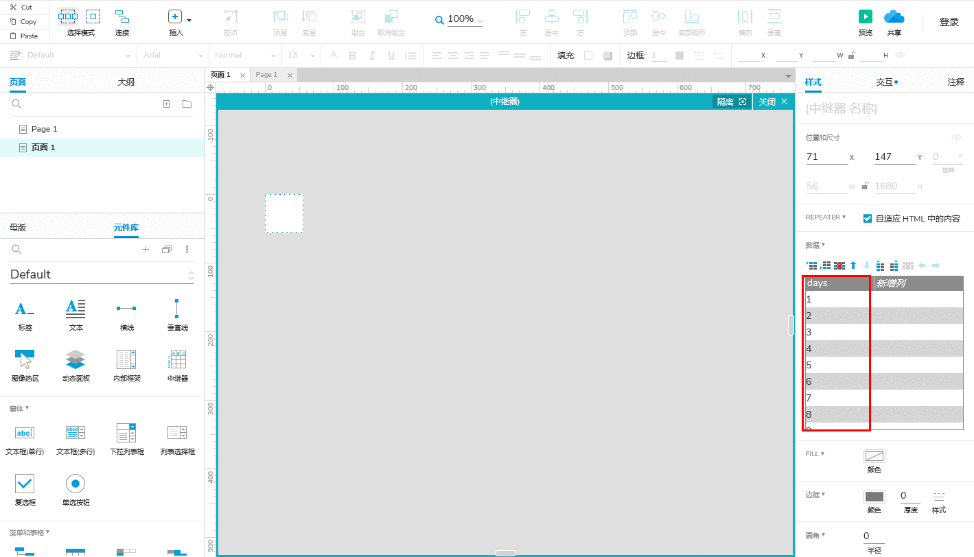
Task: Click the green 预览 preview button
Action: pyautogui.click(x=866, y=16)
